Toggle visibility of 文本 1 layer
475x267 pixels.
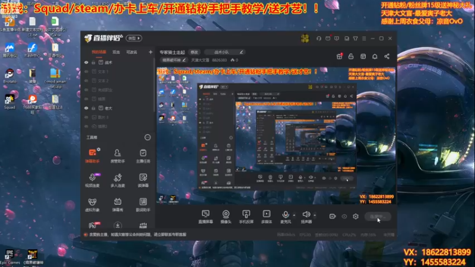(86, 71)
